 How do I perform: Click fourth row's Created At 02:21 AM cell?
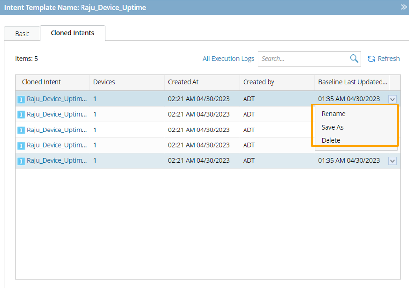(199, 145)
